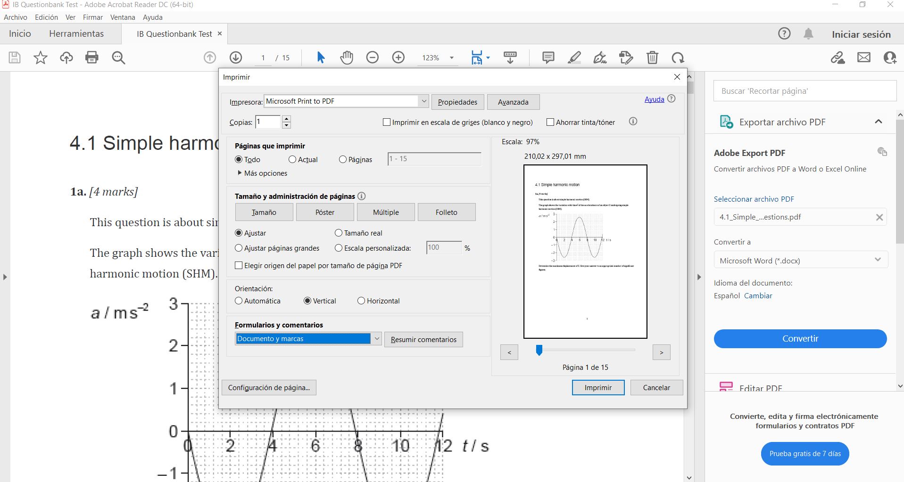This screenshot has height=482, width=904.
Task: Click the send by email envelope icon
Action: [x=864, y=57]
